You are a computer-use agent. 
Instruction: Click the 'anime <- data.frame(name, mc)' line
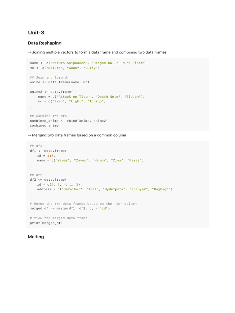(59, 82)
